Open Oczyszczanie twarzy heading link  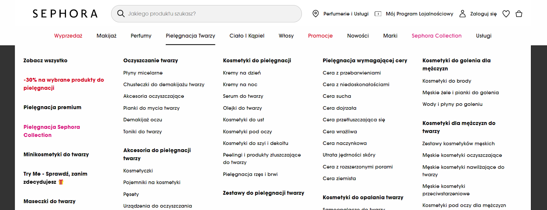tap(150, 60)
